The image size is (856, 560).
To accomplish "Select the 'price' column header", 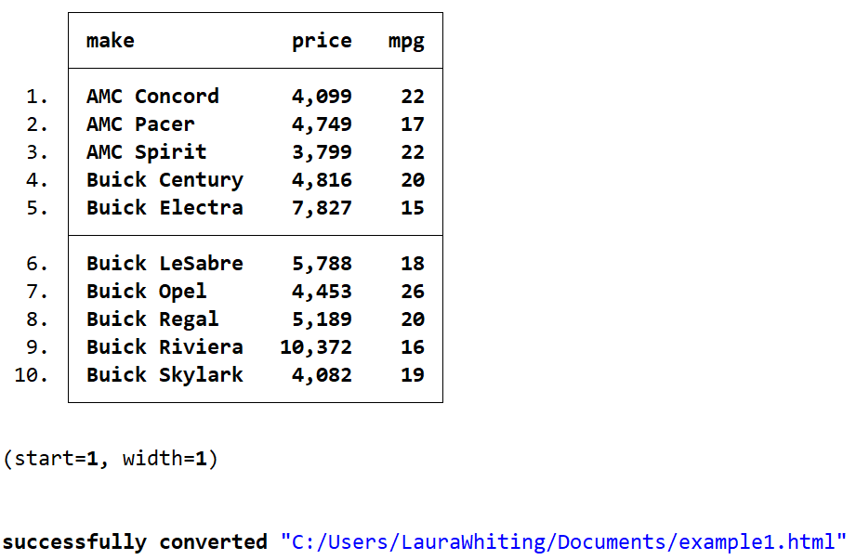I will pyautogui.click(x=322, y=42).
